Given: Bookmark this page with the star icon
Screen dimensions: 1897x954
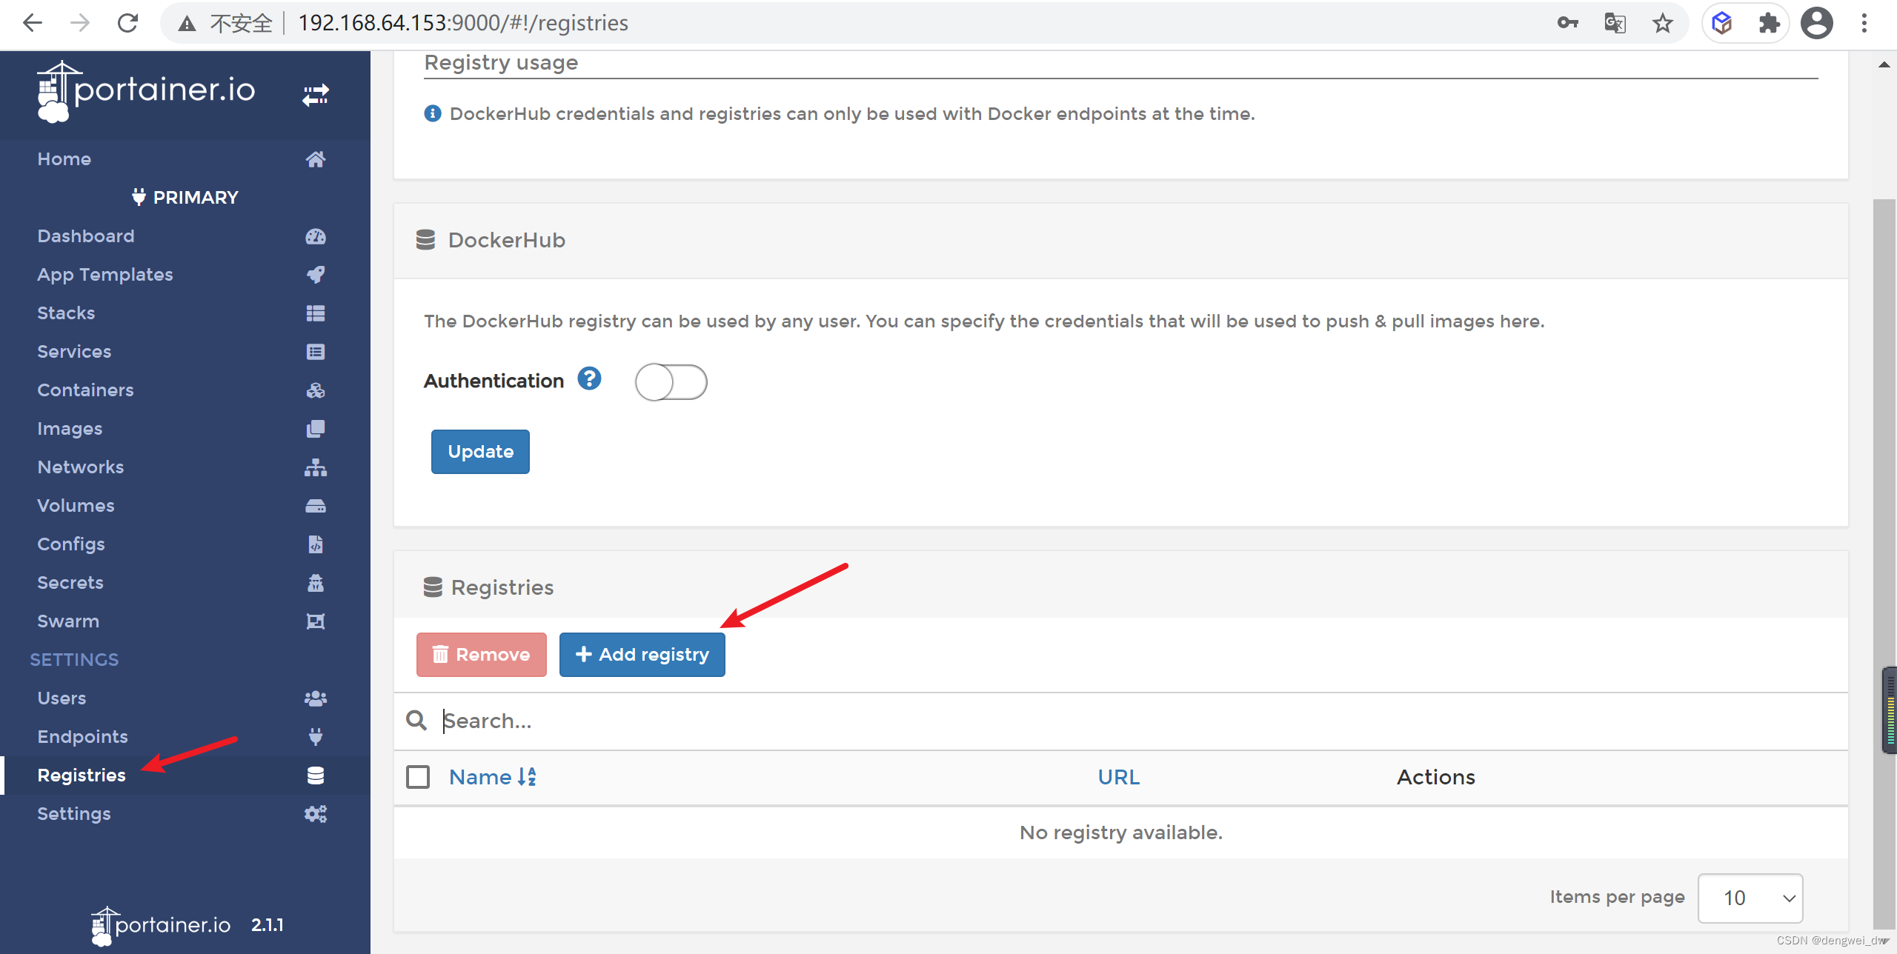Looking at the screenshot, I should pos(1662,23).
